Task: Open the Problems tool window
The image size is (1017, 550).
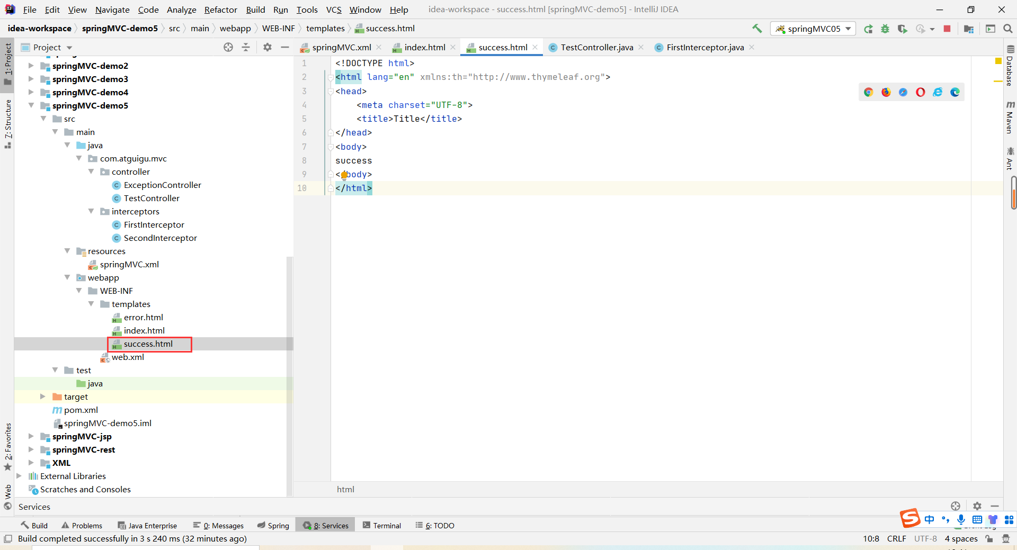Action: click(82, 525)
